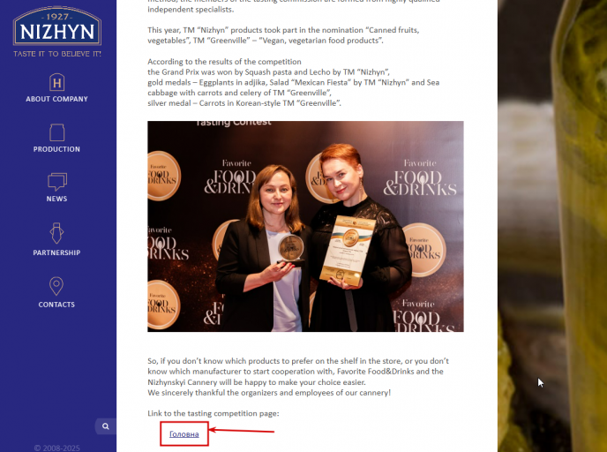Image resolution: width=607 pixels, height=452 pixels.
Task: Click the 'independent specialists.' line
Action: (x=191, y=10)
